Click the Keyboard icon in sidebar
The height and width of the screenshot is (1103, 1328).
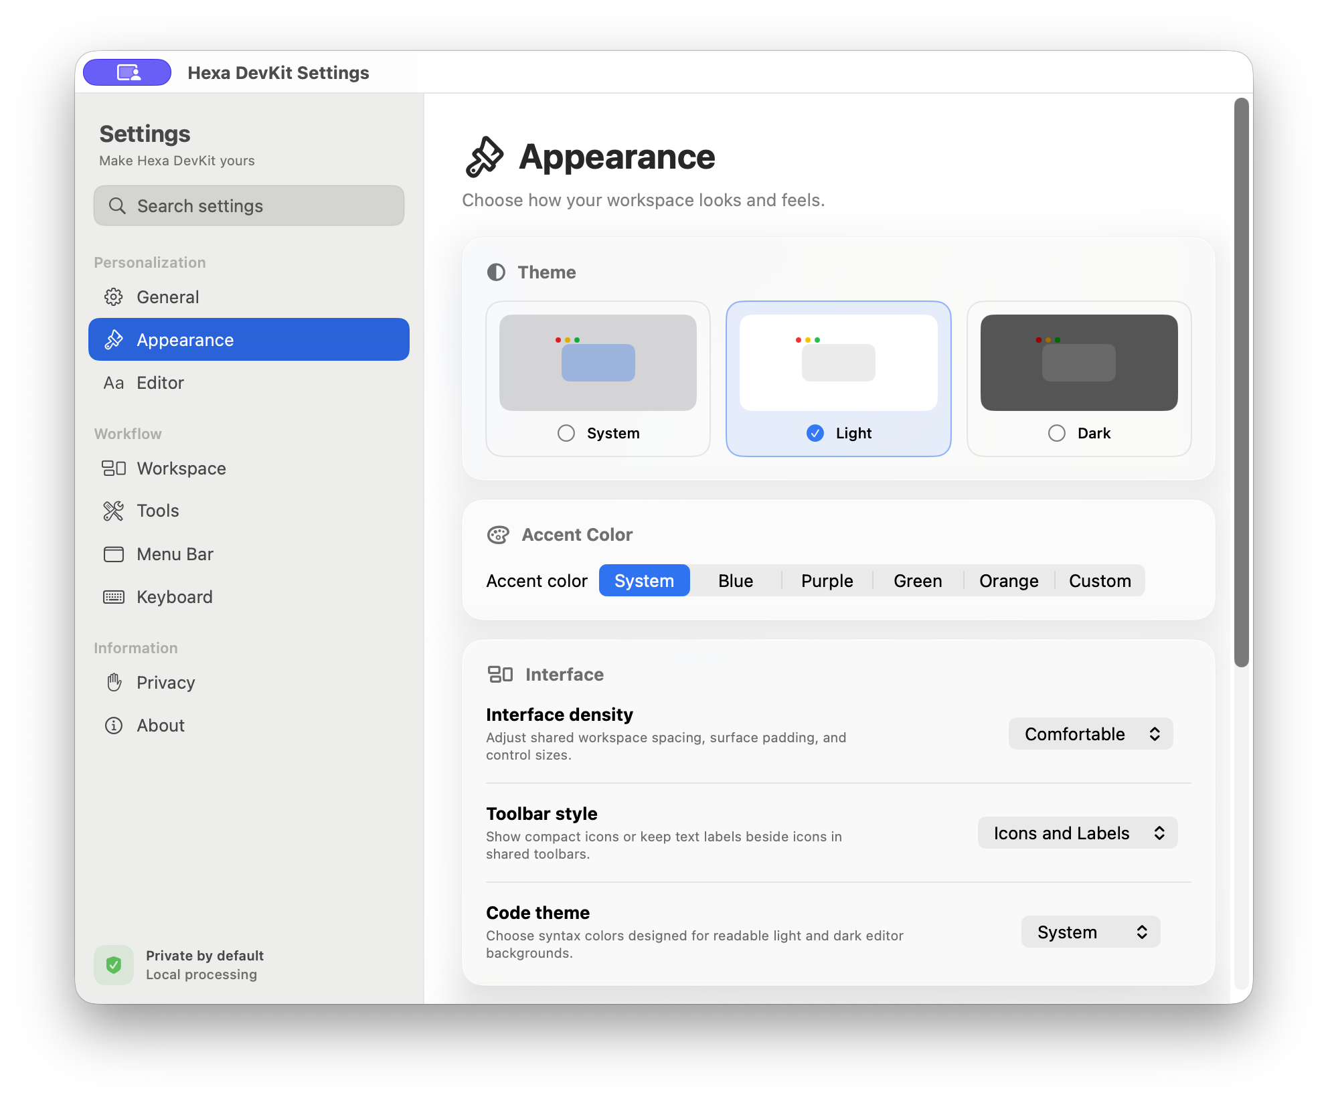click(x=114, y=597)
